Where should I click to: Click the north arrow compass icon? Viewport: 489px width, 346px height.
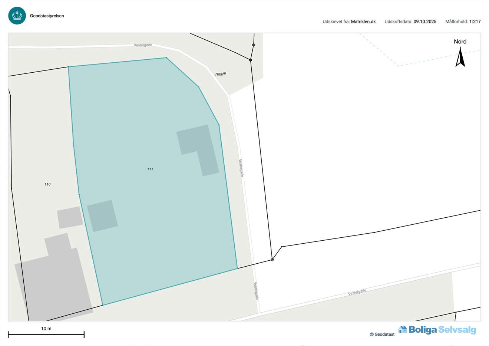(460, 57)
